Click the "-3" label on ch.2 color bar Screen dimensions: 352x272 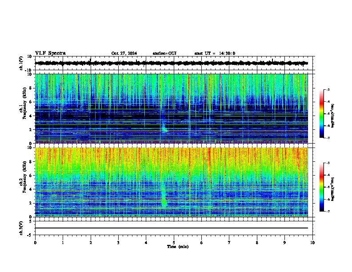click(328, 163)
